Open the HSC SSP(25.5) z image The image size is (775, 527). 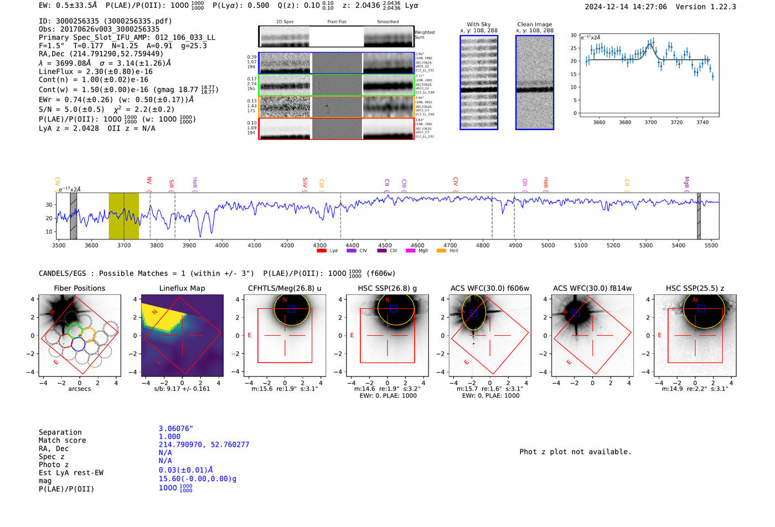(x=695, y=335)
